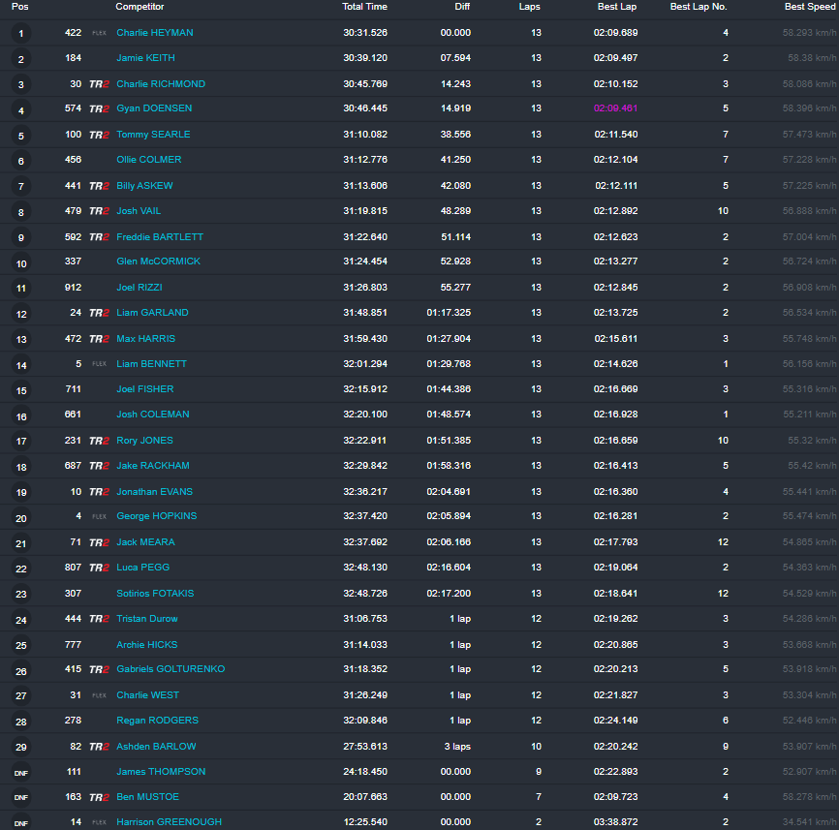Click position 23 circle badge
Image resolution: width=839 pixels, height=830 pixels.
click(x=21, y=594)
